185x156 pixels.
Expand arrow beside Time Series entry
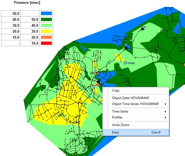pos(165,112)
